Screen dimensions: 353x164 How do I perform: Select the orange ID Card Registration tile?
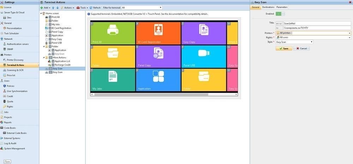(x=158, y=33)
